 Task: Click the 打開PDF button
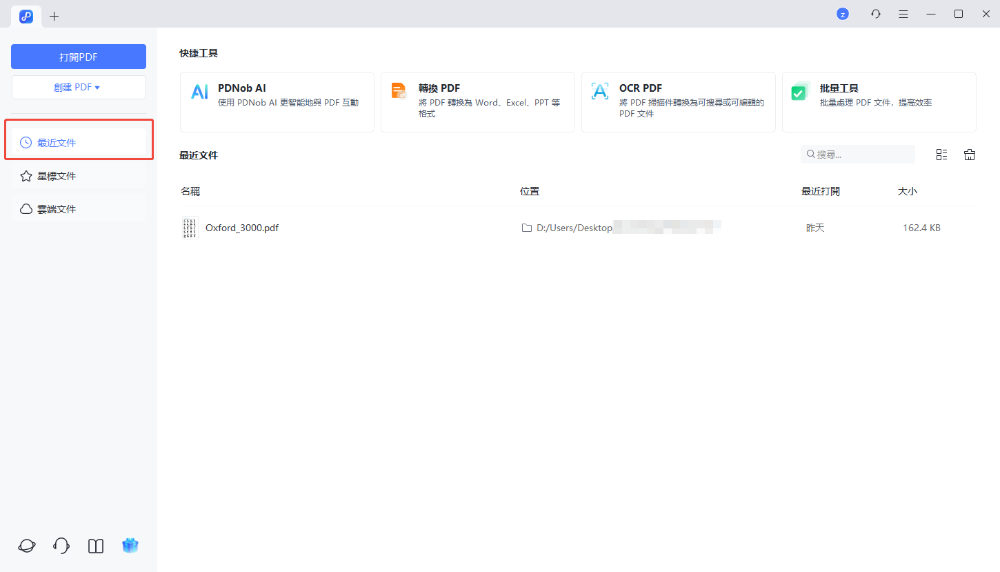pos(79,56)
